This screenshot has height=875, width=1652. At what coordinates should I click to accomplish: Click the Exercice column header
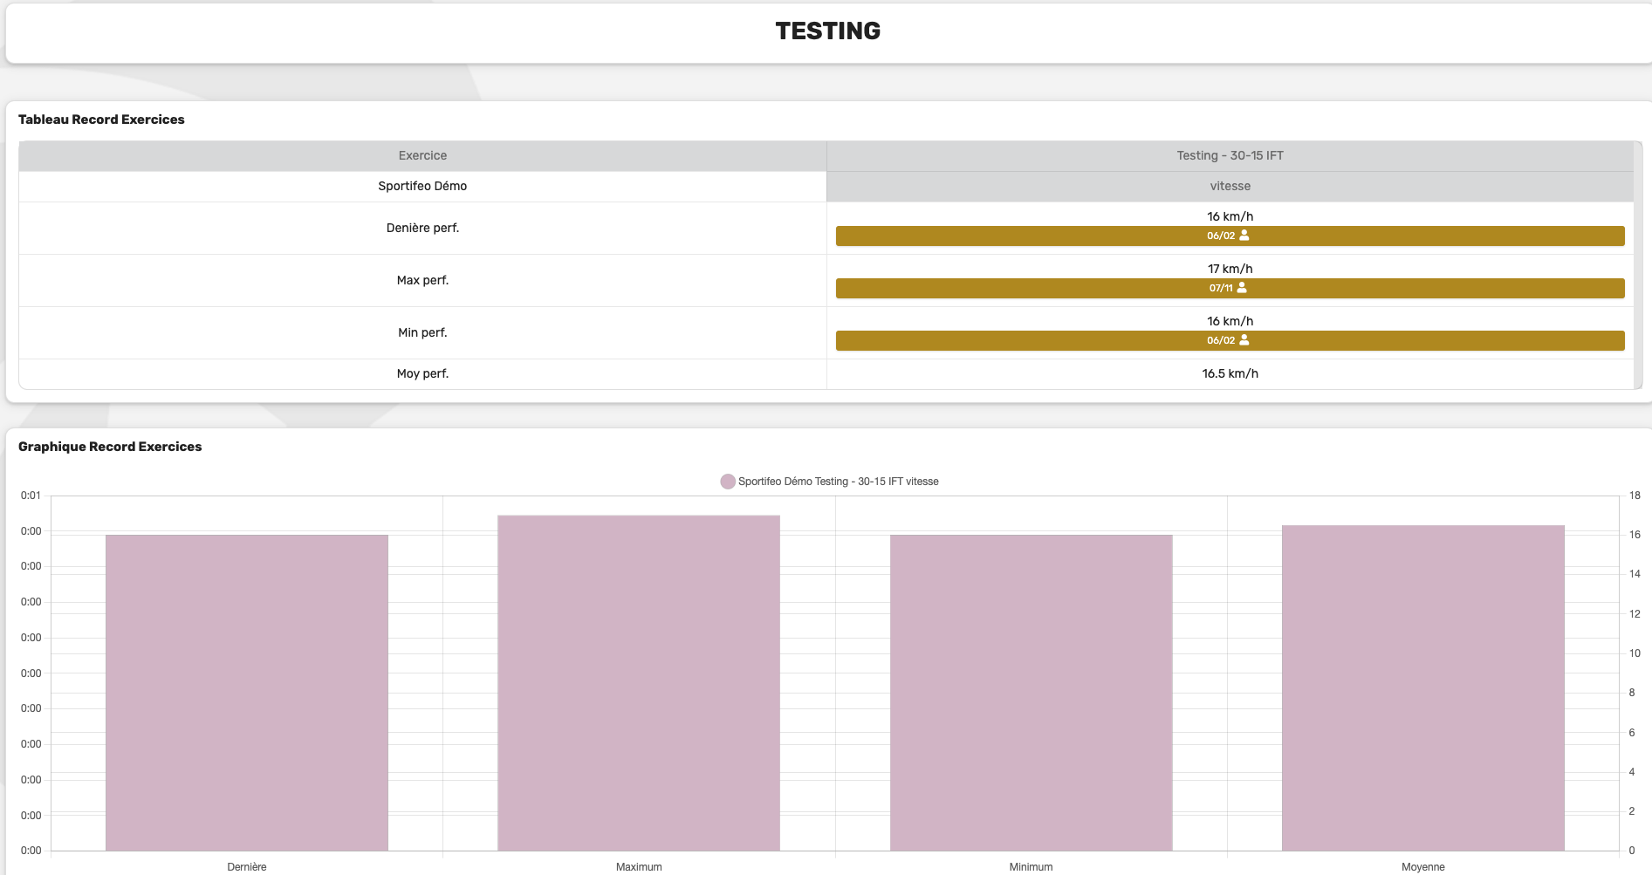422,155
